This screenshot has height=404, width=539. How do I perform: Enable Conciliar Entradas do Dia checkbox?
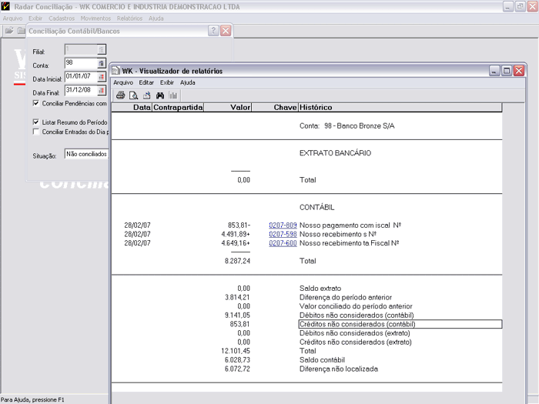coord(36,132)
